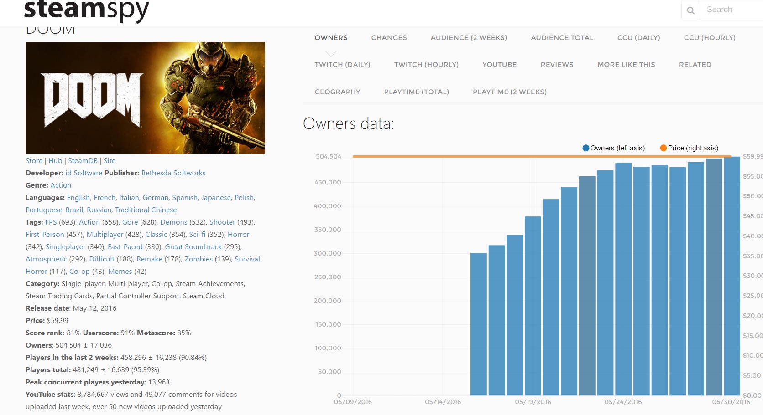Switch to the Geography tab
This screenshot has height=415, width=763.
tap(337, 92)
